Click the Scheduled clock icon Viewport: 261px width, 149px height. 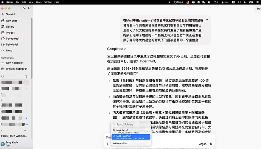pos(3,39)
